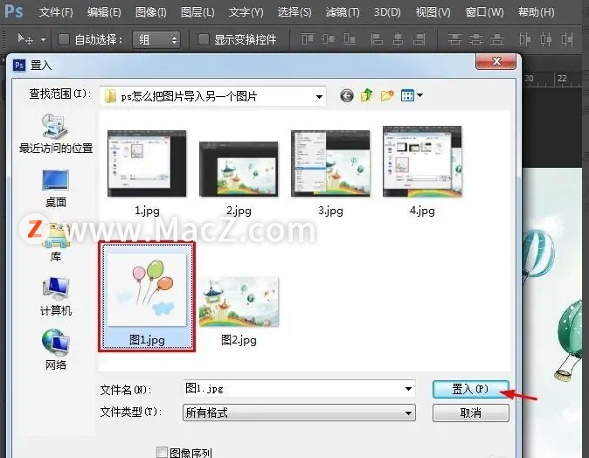Open the 3D(D) menu
Image resolution: width=589 pixels, height=458 pixels.
tap(387, 12)
